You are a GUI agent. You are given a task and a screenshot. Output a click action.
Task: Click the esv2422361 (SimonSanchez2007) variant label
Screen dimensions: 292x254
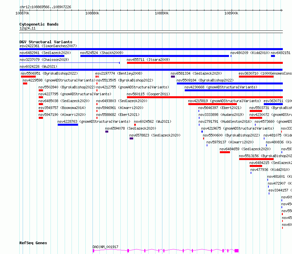click(x=48, y=46)
